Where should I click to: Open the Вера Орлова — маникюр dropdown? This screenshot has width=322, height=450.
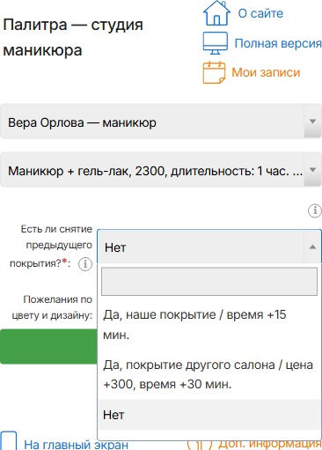[161, 122]
